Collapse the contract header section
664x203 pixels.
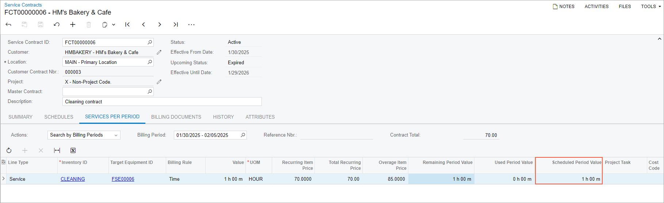659,39
